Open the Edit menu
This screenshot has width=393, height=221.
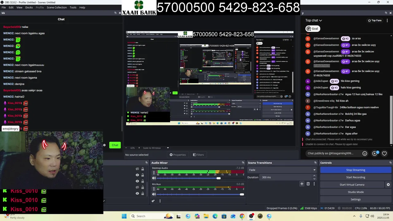[11, 7]
